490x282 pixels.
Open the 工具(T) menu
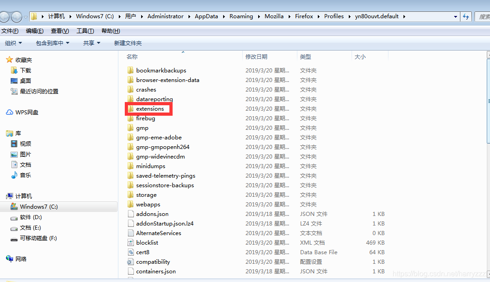tap(85, 31)
